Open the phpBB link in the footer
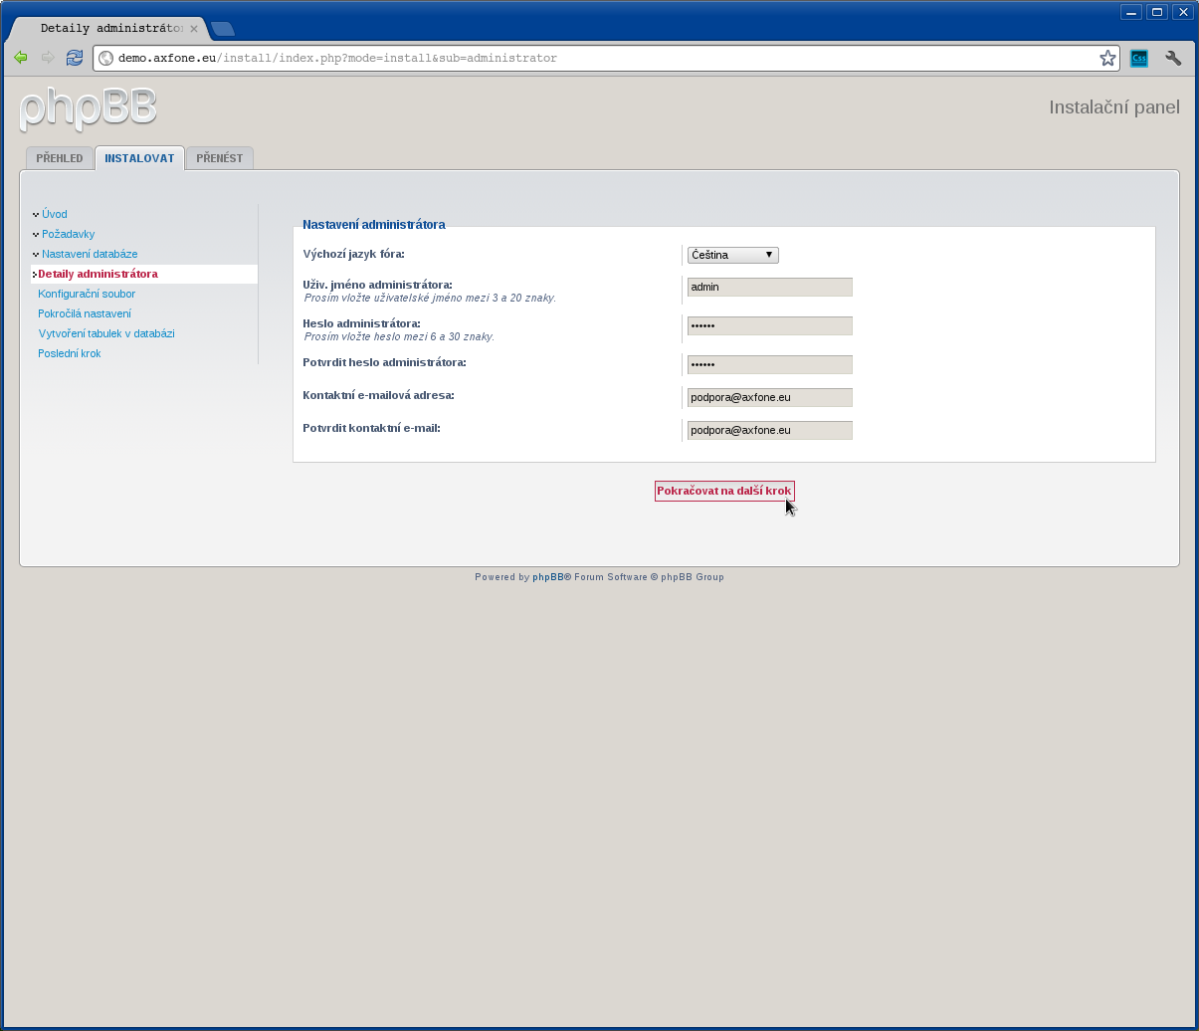1199x1031 pixels. coord(547,576)
